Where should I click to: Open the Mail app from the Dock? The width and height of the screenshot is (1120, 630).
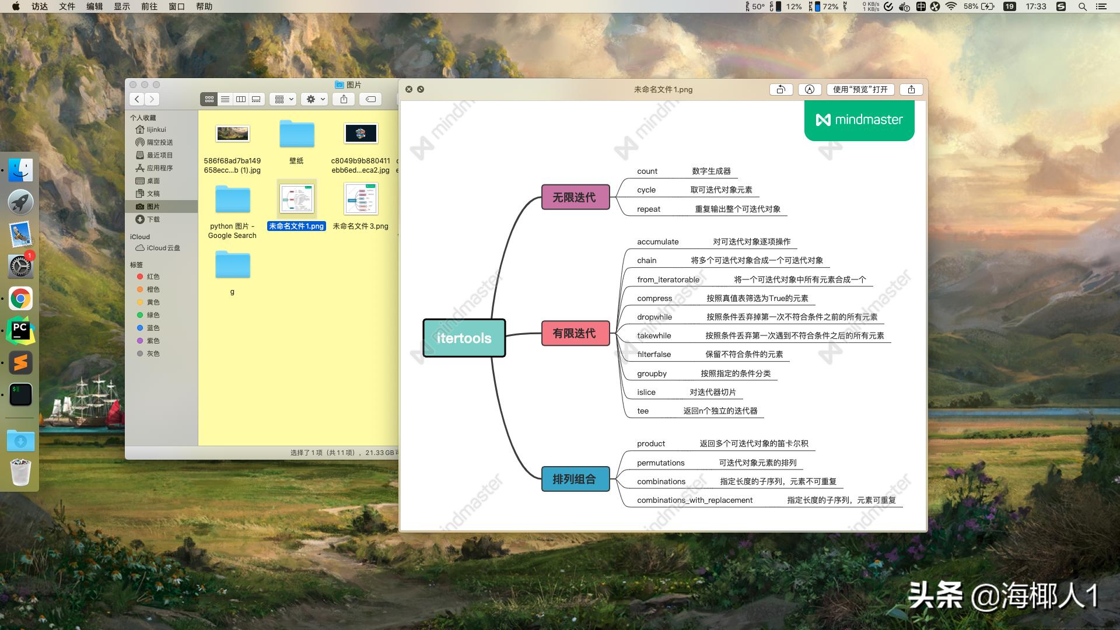click(20, 234)
